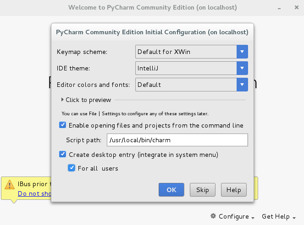Viewport: 304px width, 225px height.
Task: Open the Configure menu in Welcome window
Action: coord(232,216)
